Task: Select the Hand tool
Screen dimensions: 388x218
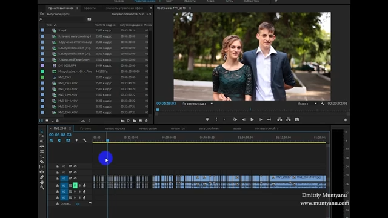Action: click(42, 182)
